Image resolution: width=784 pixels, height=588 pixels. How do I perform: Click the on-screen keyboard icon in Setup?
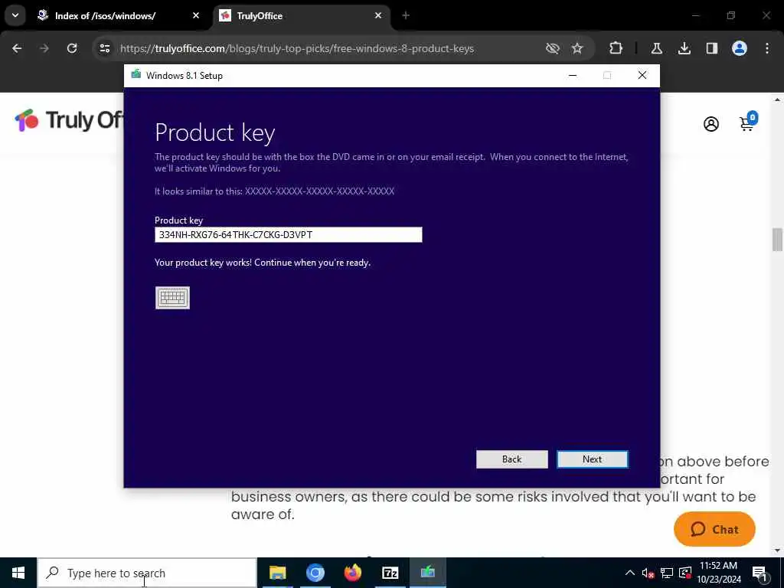pyautogui.click(x=172, y=298)
